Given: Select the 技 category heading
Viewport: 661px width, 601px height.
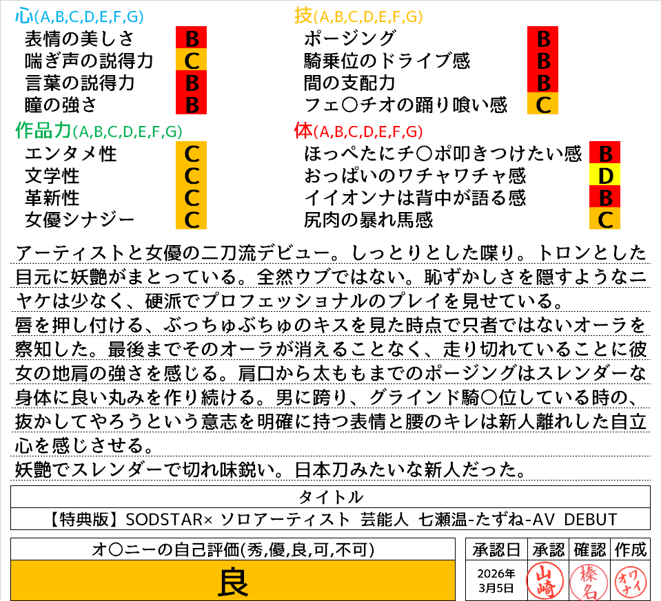Looking at the screenshot, I should pyautogui.click(x=303, y=16).
